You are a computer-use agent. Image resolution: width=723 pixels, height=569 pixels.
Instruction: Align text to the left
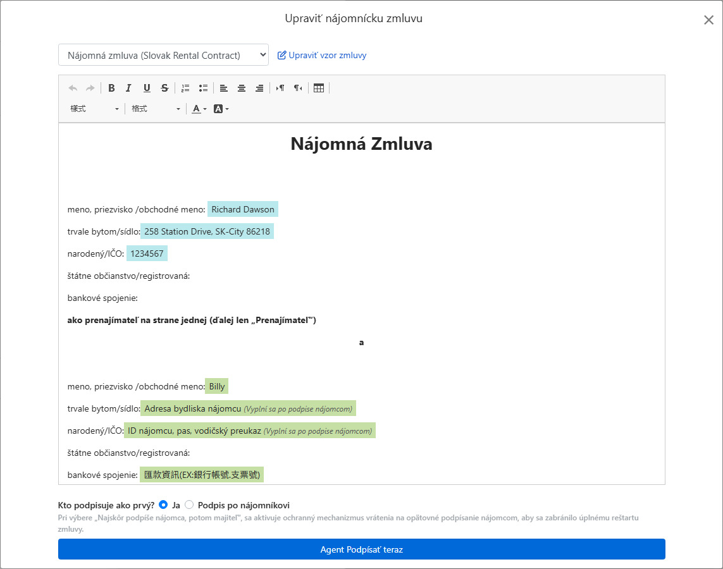[x=224, y=88]
